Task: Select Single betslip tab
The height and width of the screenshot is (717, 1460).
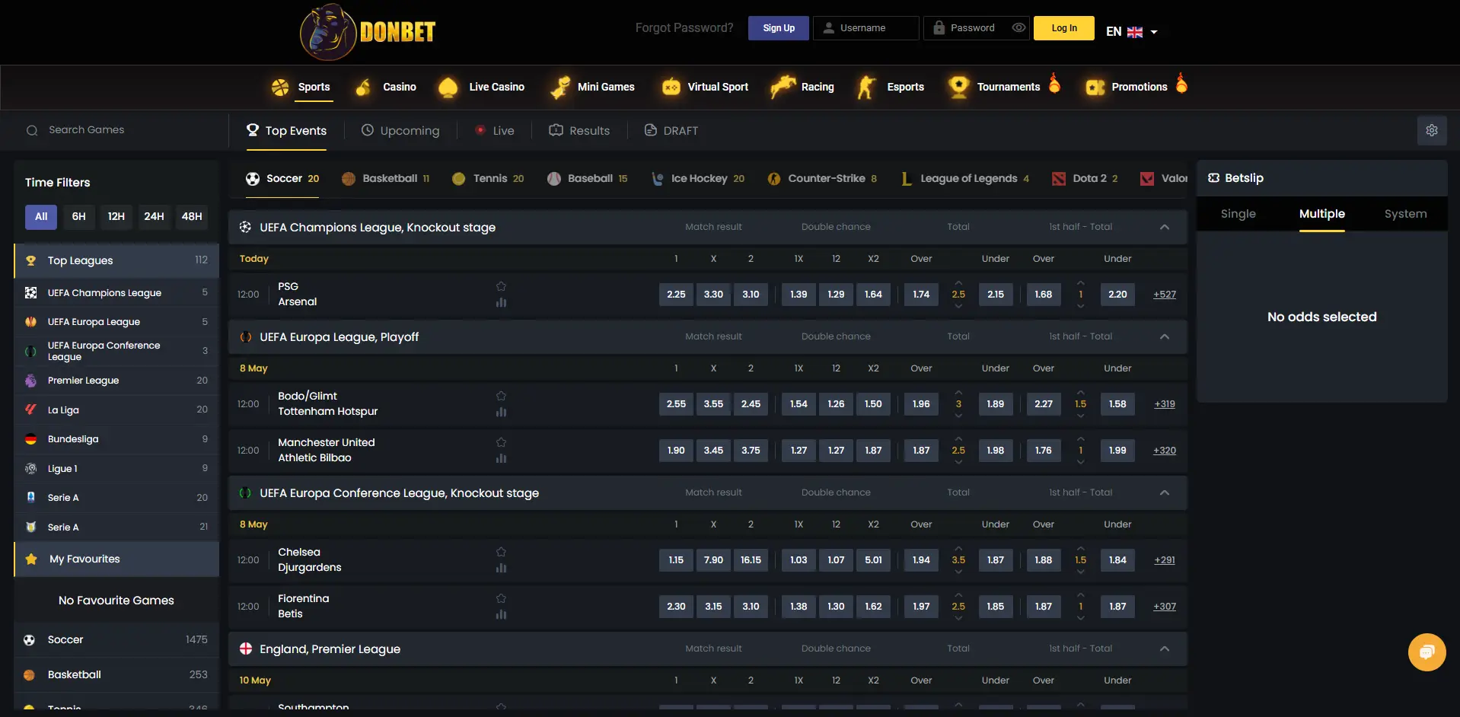Action: point(1238,214)
